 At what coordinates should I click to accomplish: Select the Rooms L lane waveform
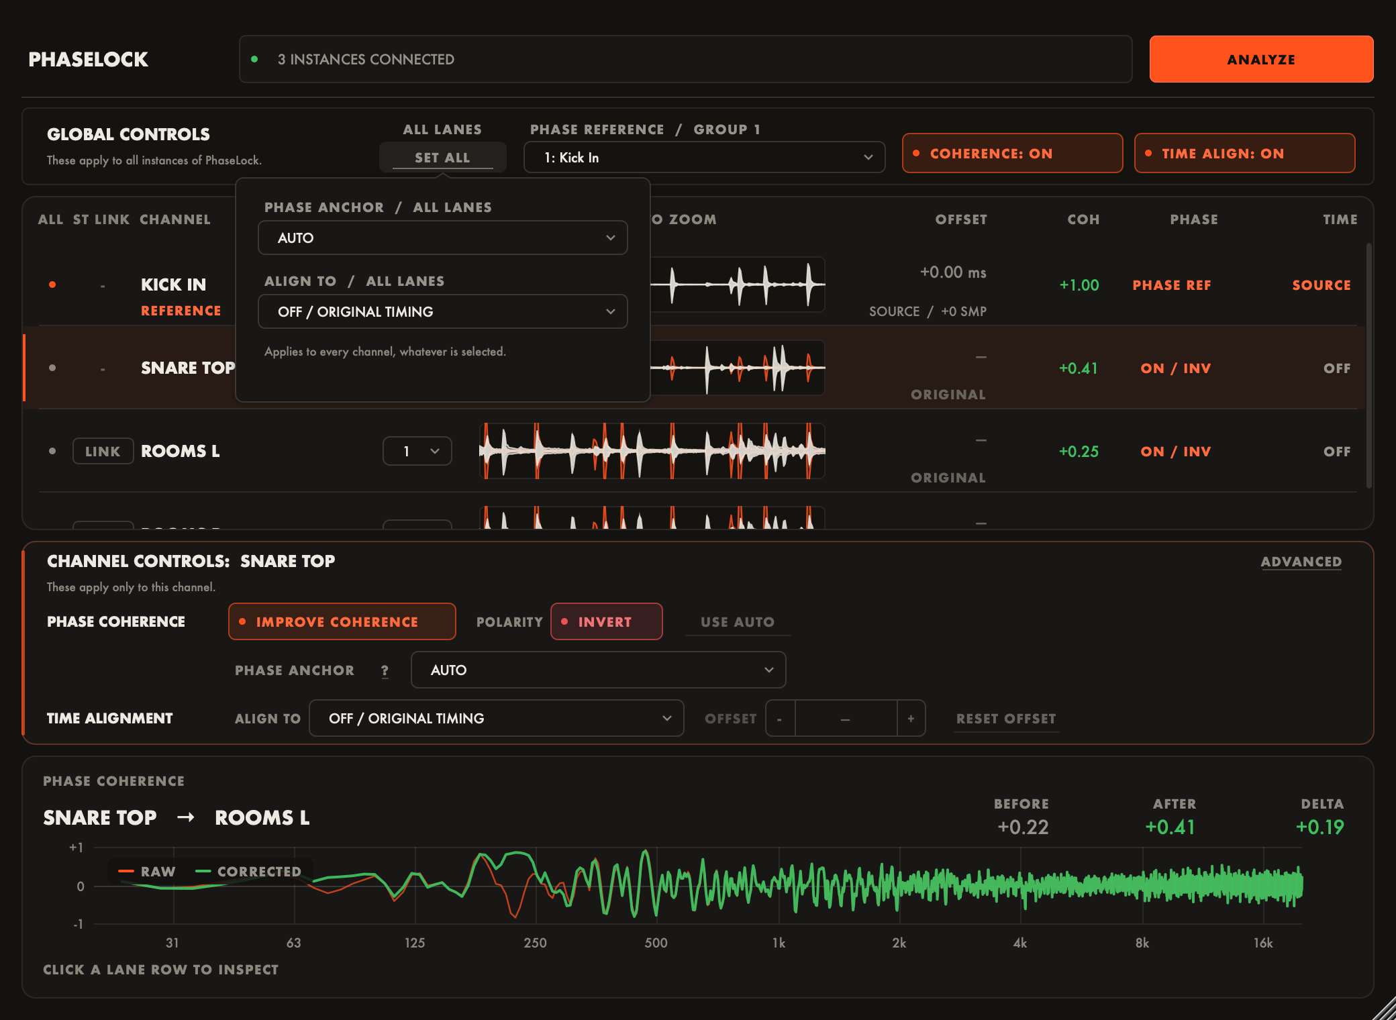point(652,451)
